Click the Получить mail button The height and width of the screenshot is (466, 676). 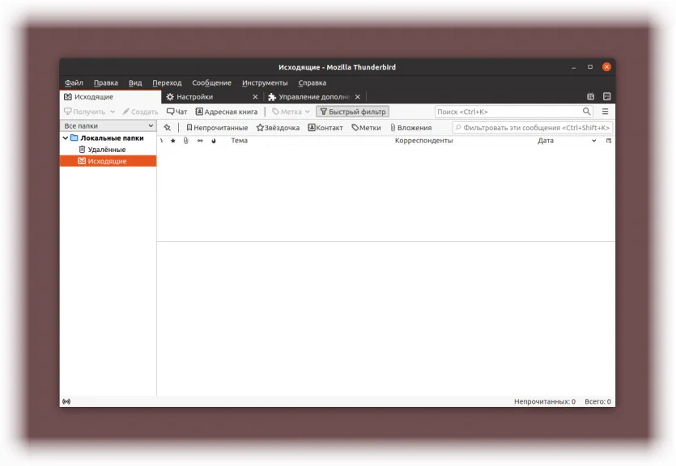point(84,112)
